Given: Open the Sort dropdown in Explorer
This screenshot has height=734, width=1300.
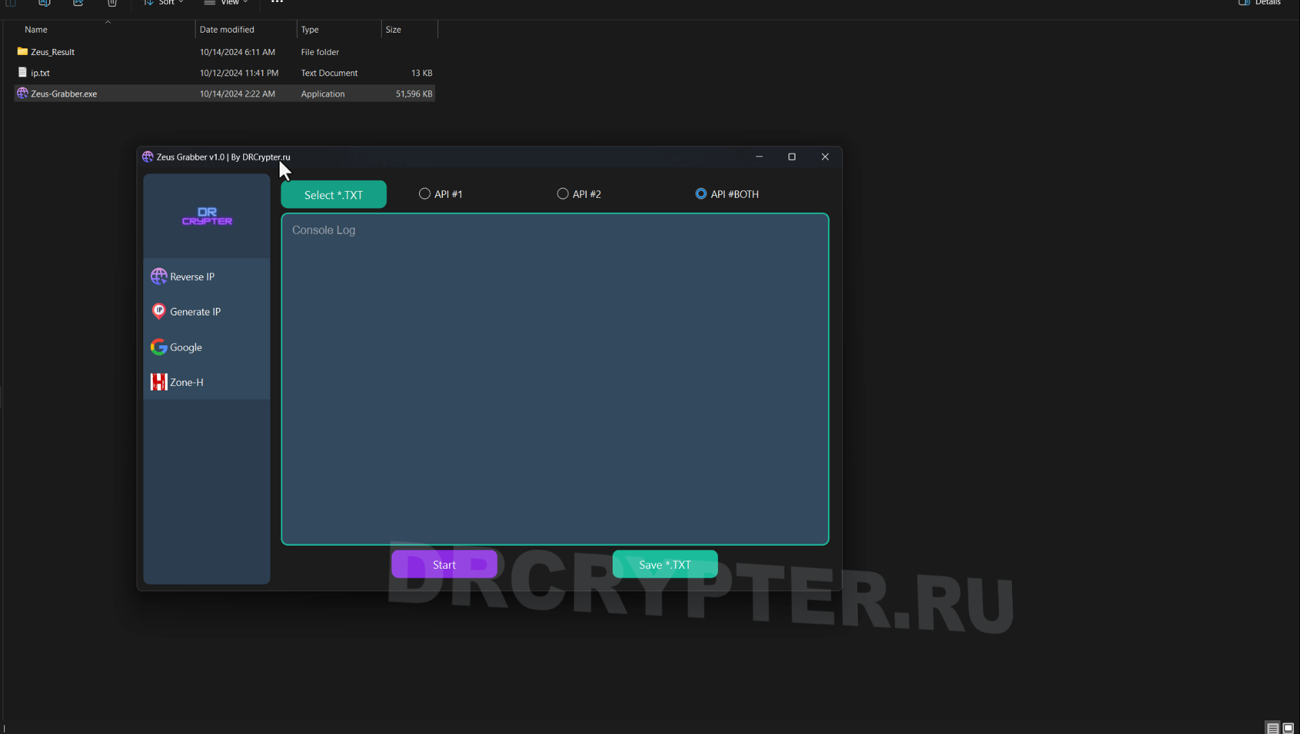Looking at the screenshot, I should tap(164, 3).
